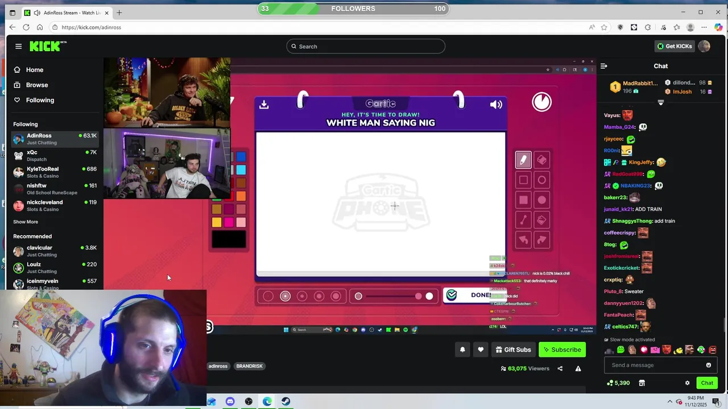Click the Kick logo in header
Screen dimensions: 728x409
click(48, 46)
